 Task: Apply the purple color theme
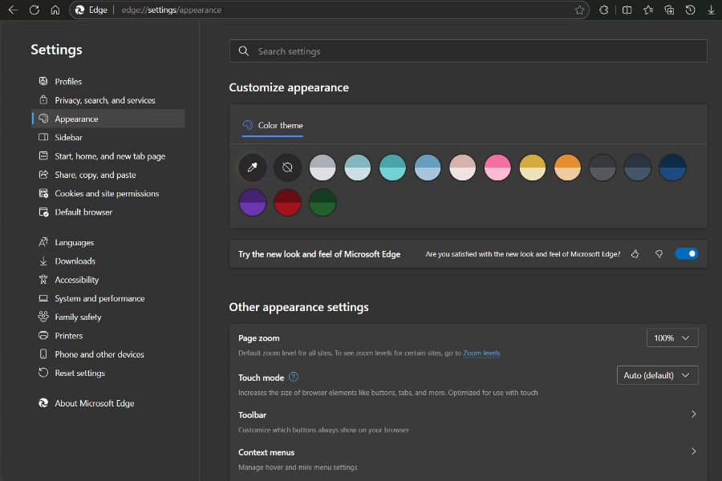253,202
